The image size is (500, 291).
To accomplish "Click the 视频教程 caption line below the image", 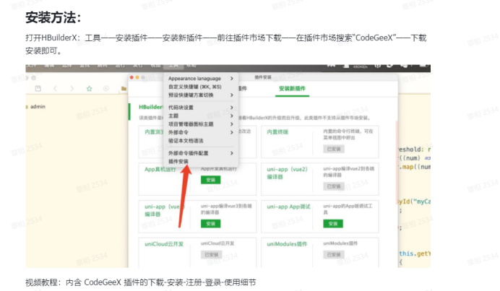I will click(x=141, y=282).
